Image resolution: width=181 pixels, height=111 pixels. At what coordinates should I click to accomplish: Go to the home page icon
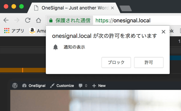point(38,20)
